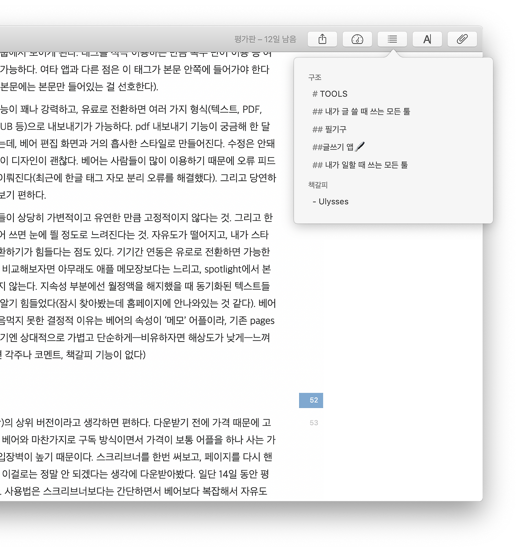Go to the '- Ulysses' bookmark
521x552 pixels.
click(x=331, y=202)
